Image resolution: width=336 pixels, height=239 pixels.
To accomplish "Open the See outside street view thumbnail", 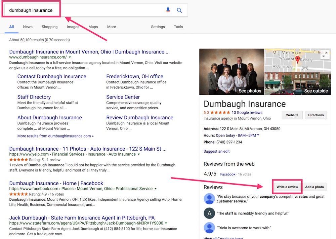I will [298, 84].
